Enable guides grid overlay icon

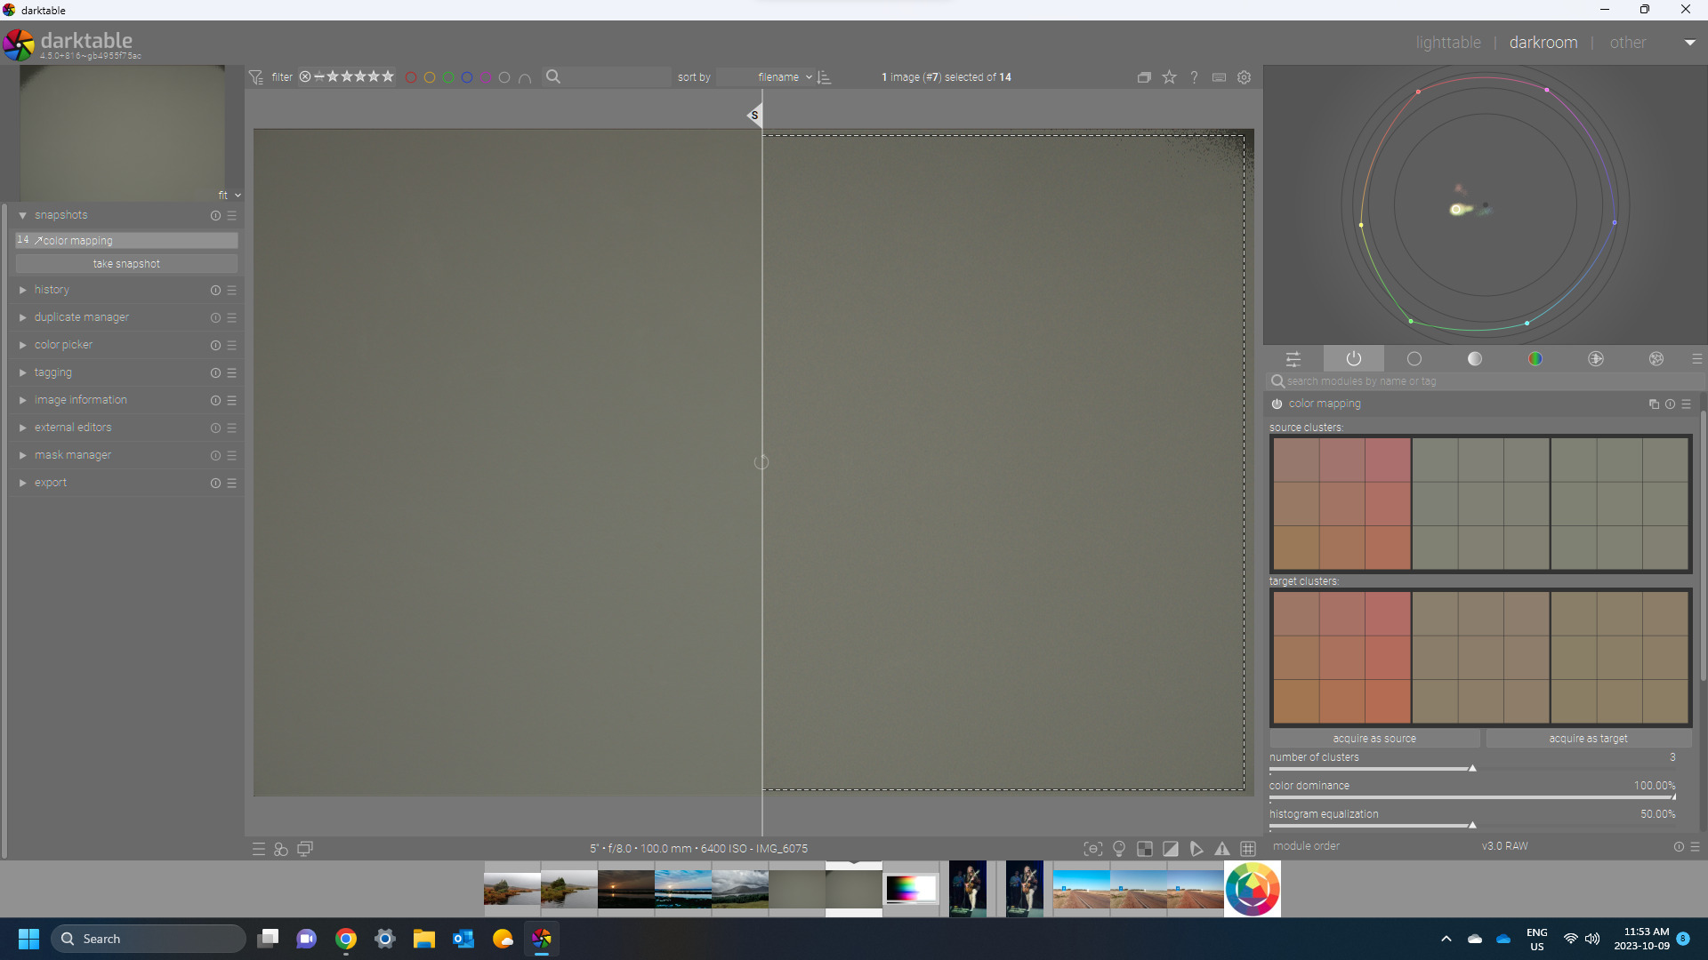1248,849
